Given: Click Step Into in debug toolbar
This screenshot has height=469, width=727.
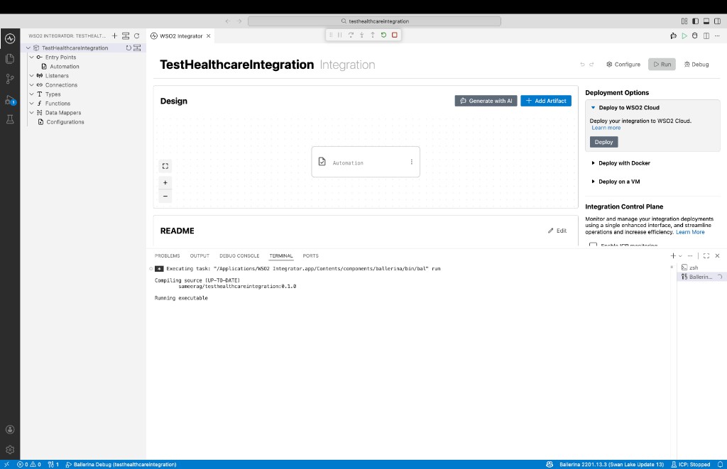Looking at the screenshot, I should point(361,35).
